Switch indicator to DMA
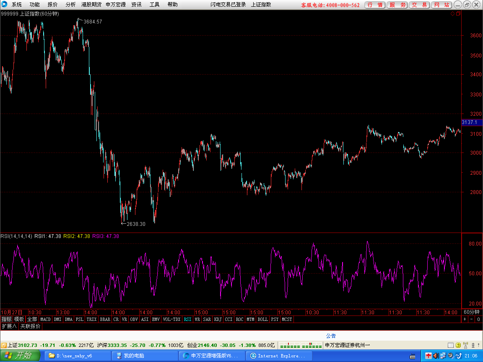 tap(69, 319)
